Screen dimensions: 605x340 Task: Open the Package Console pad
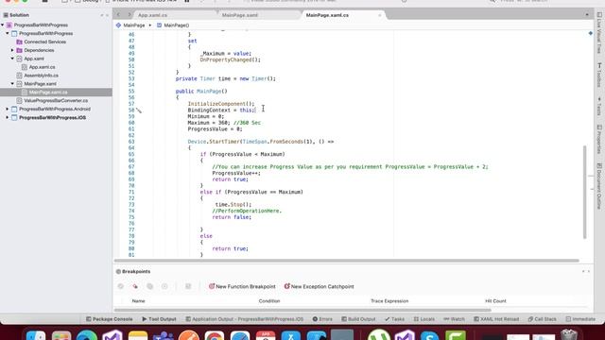pos(110,319)
